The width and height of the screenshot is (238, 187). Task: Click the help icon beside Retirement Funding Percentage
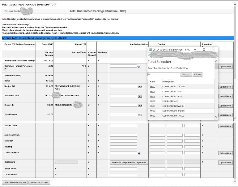point(139,67)
